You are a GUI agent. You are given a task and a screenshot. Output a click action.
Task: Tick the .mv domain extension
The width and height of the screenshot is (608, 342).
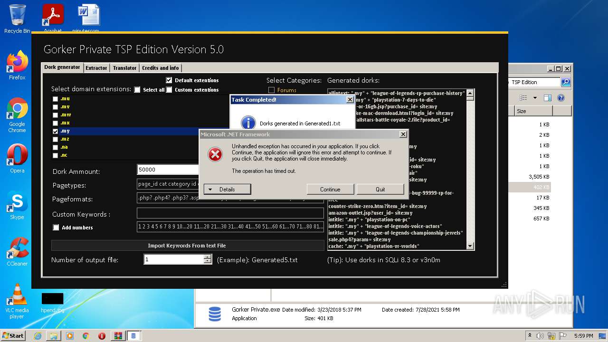pos(56,107)
